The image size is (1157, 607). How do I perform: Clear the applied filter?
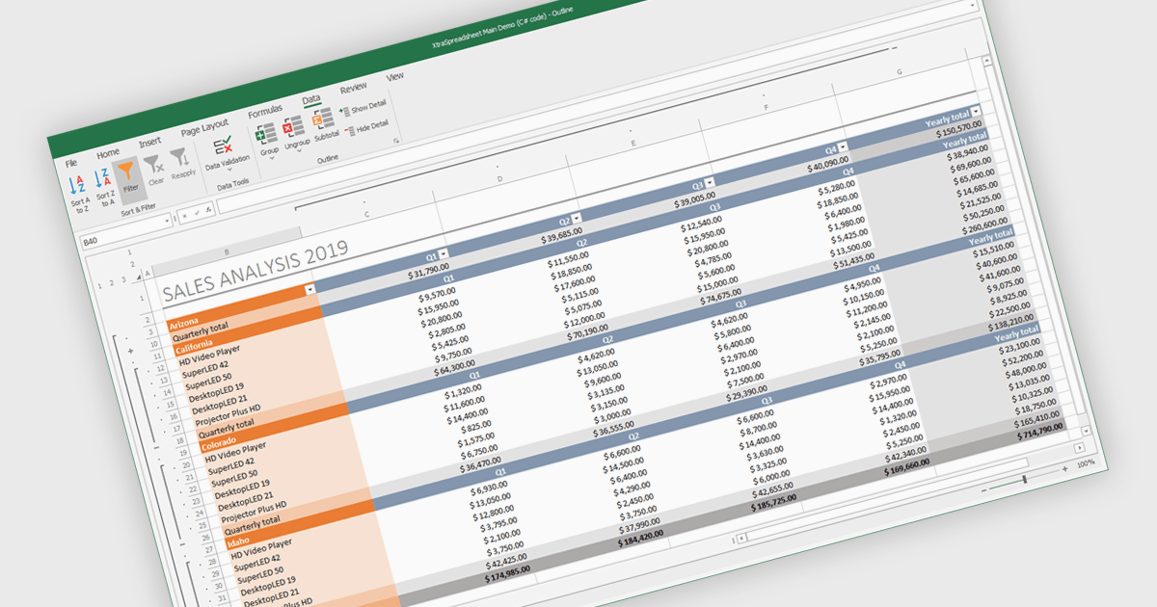tap(154, 171)
